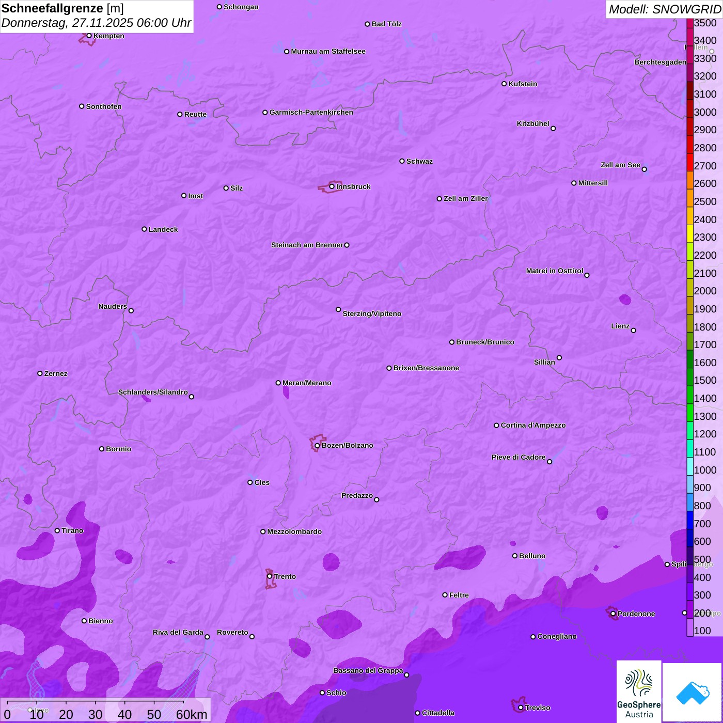Click the Kempten city marker
Screen dimensions: 723x723
pos(89,36)
